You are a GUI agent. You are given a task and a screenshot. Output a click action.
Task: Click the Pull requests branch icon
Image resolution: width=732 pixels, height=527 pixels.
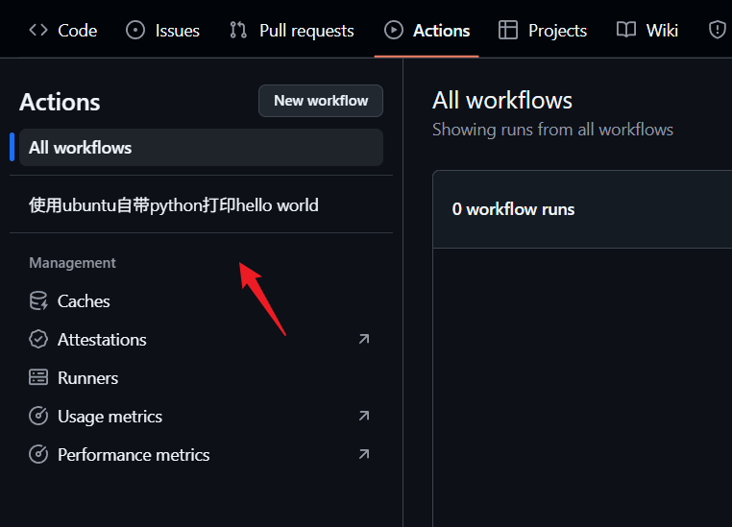point(238,31)
